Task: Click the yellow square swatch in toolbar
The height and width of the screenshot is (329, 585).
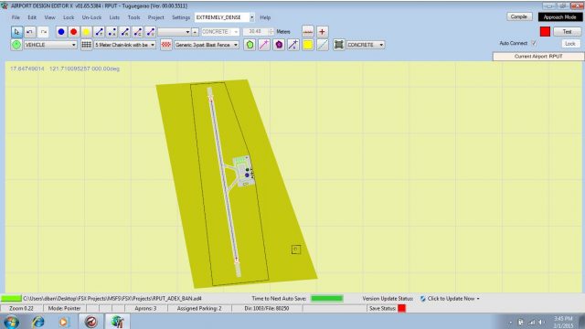Action: click(308, 45)
